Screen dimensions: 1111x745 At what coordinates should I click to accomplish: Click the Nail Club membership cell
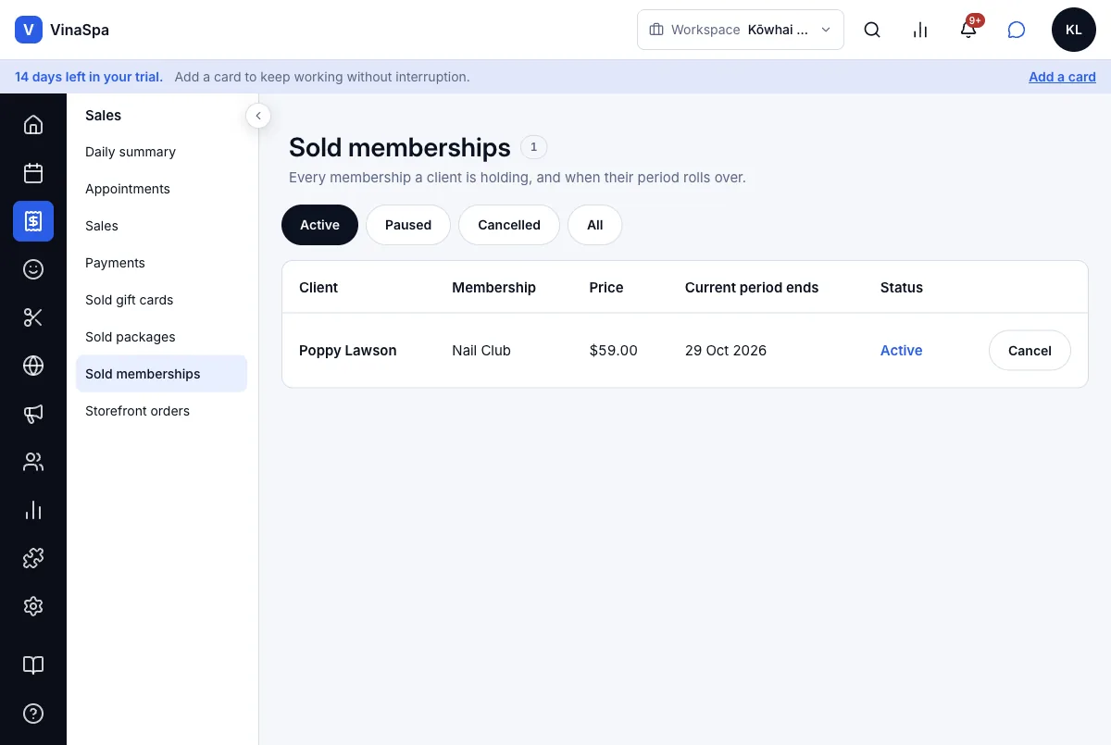click(x=481, y=351)
